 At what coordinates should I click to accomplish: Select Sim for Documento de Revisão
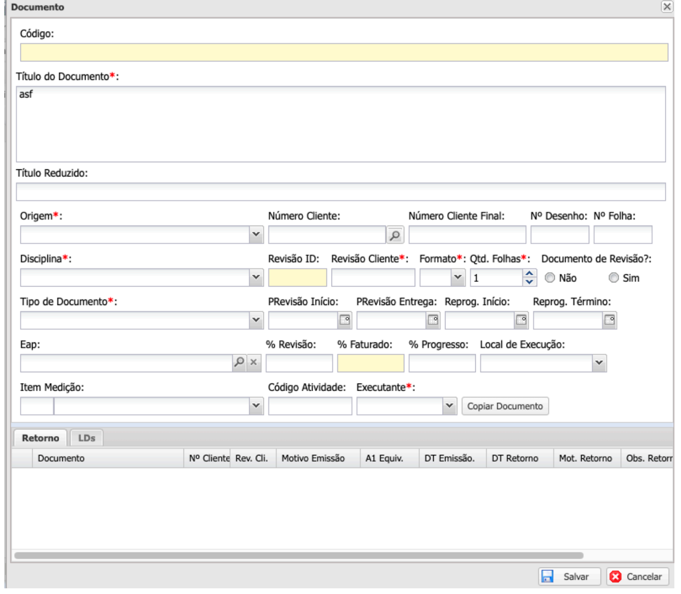pos(614,278)
